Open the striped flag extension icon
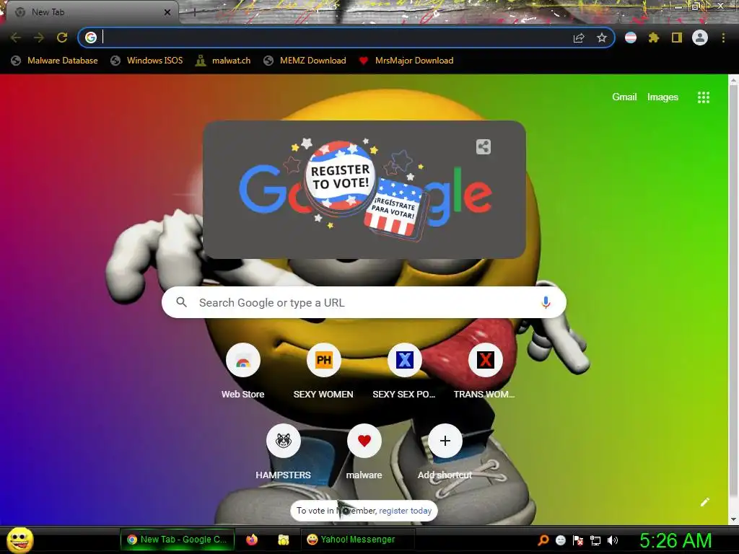This screenshot has width=739, height=554. coord(631,38)
